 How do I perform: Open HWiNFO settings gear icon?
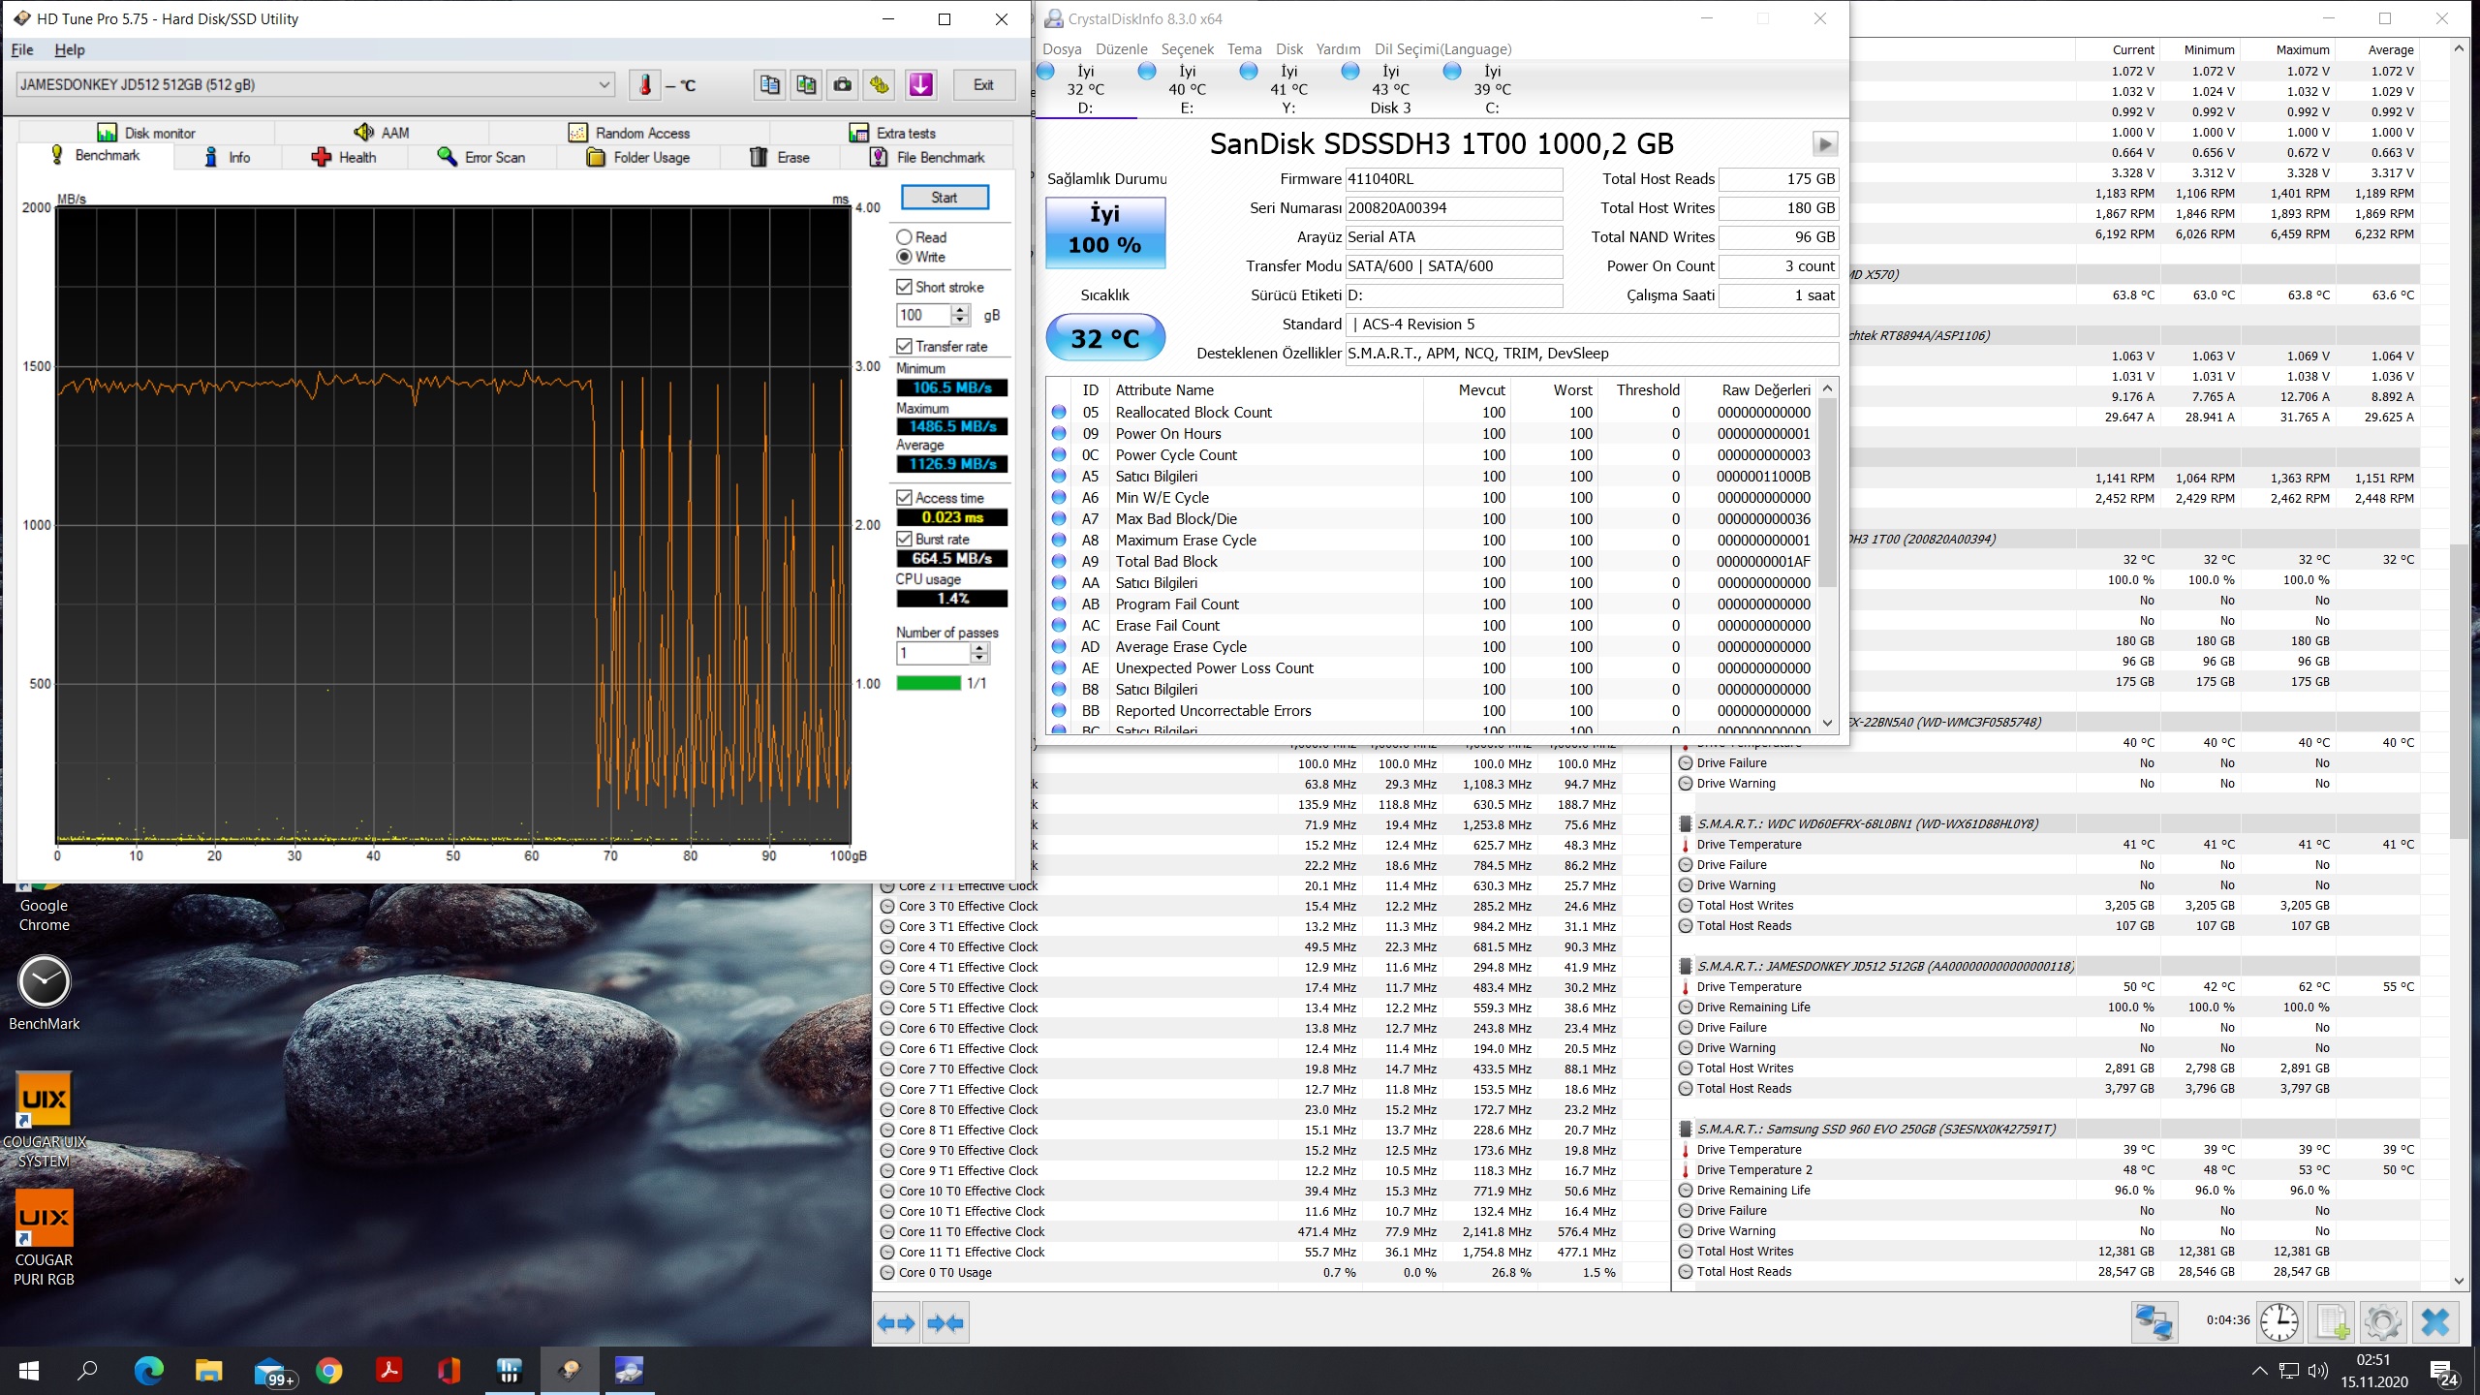[2383, 1321]
